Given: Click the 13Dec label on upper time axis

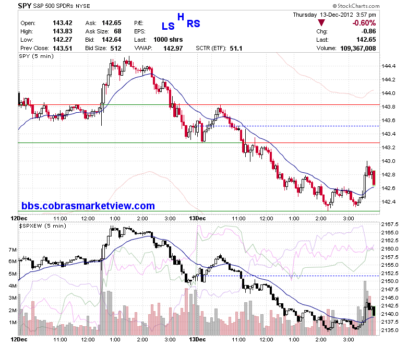Looking at the screenshot, I should [197, 218].
